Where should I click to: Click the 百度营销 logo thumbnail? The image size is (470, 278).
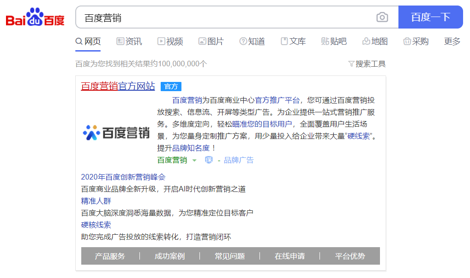[x=116, y=133]
